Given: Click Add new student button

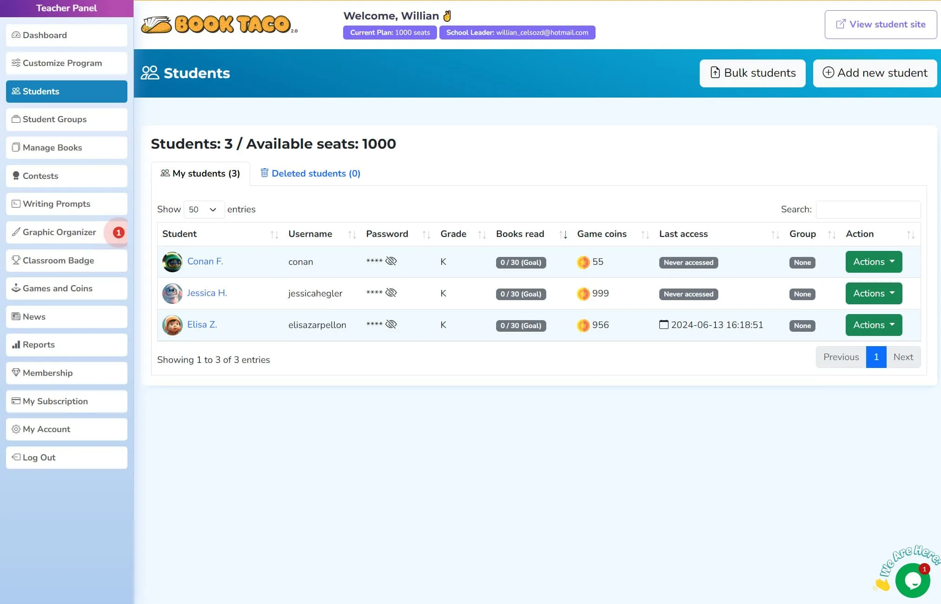Looking at the screenshot, I should tap(875, 73).
